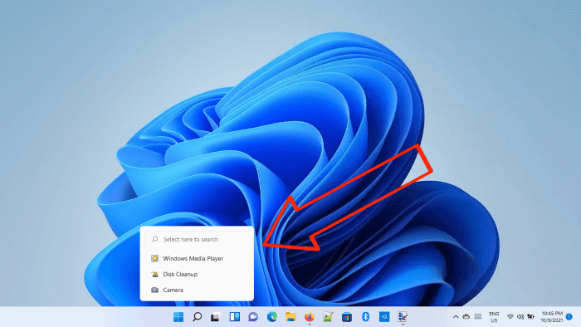
Task: Open the Wi-Fi network tray icon
Action: point(510,317)
